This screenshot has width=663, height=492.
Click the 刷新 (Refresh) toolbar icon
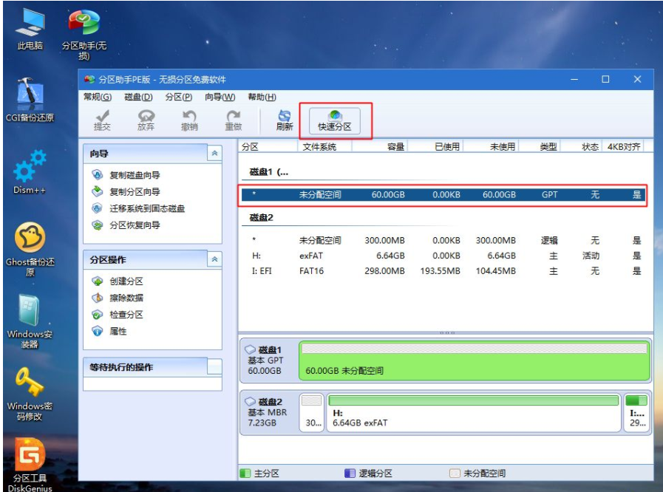coord(285,120)
